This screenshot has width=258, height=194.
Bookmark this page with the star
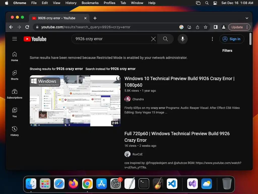pos(206,27)
